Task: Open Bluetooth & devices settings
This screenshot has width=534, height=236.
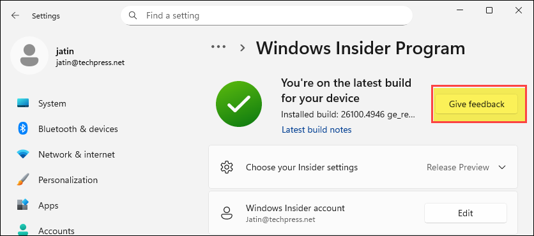Action: tap(78, 129)
